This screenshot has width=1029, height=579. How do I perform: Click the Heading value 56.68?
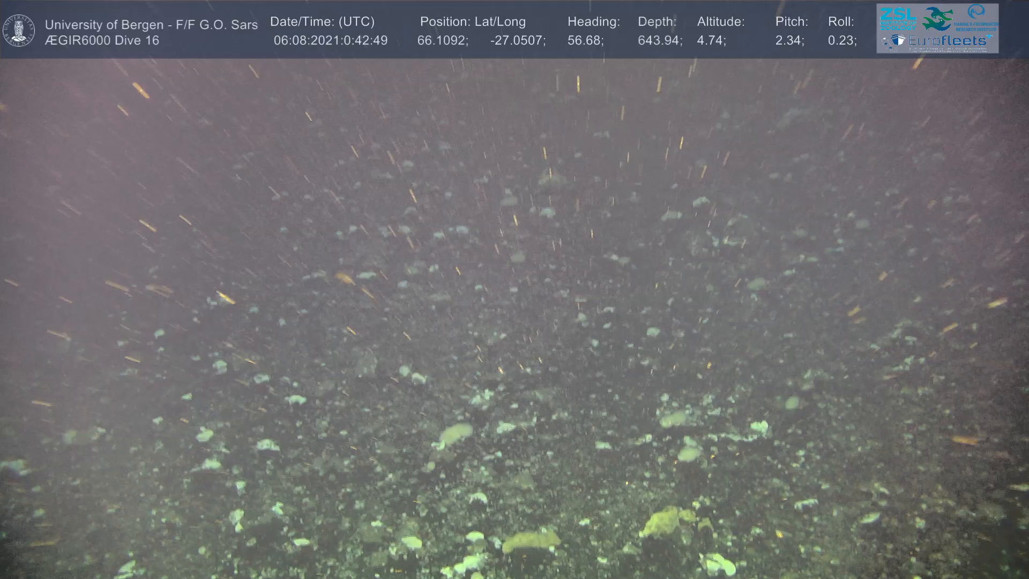pos(585,41)
